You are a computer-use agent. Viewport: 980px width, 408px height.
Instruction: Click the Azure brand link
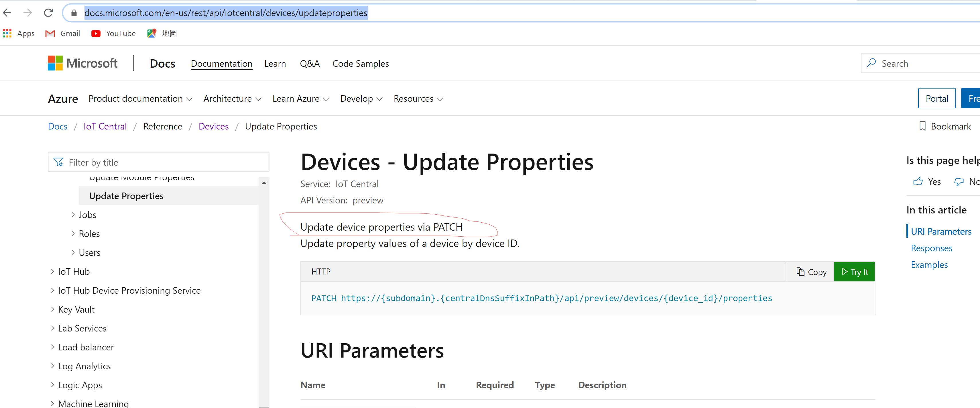(63, 99)
